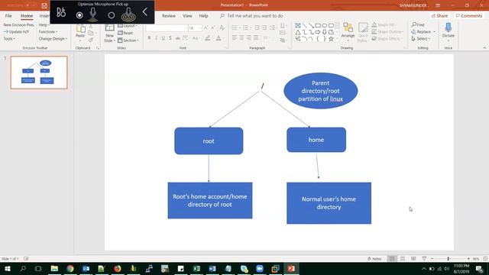Switch to Normal view icon
Screen dimensions: 489x275
pyautogui.click(x=392, y=259)
